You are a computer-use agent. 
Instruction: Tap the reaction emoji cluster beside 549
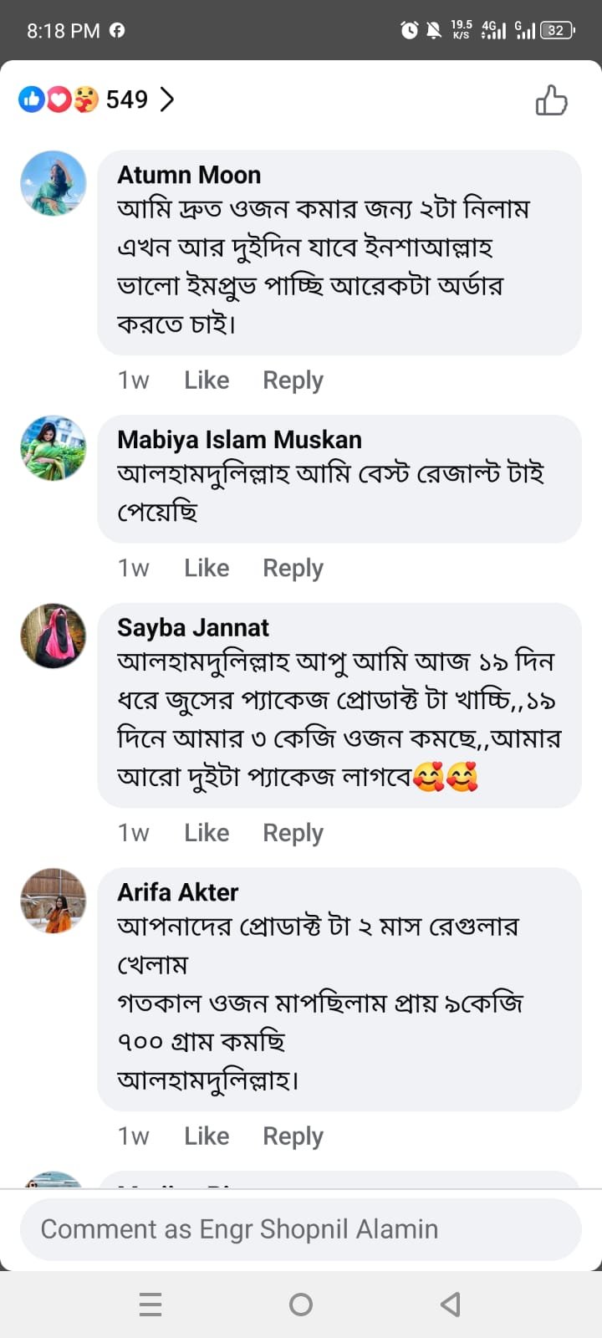pos(59,100)
